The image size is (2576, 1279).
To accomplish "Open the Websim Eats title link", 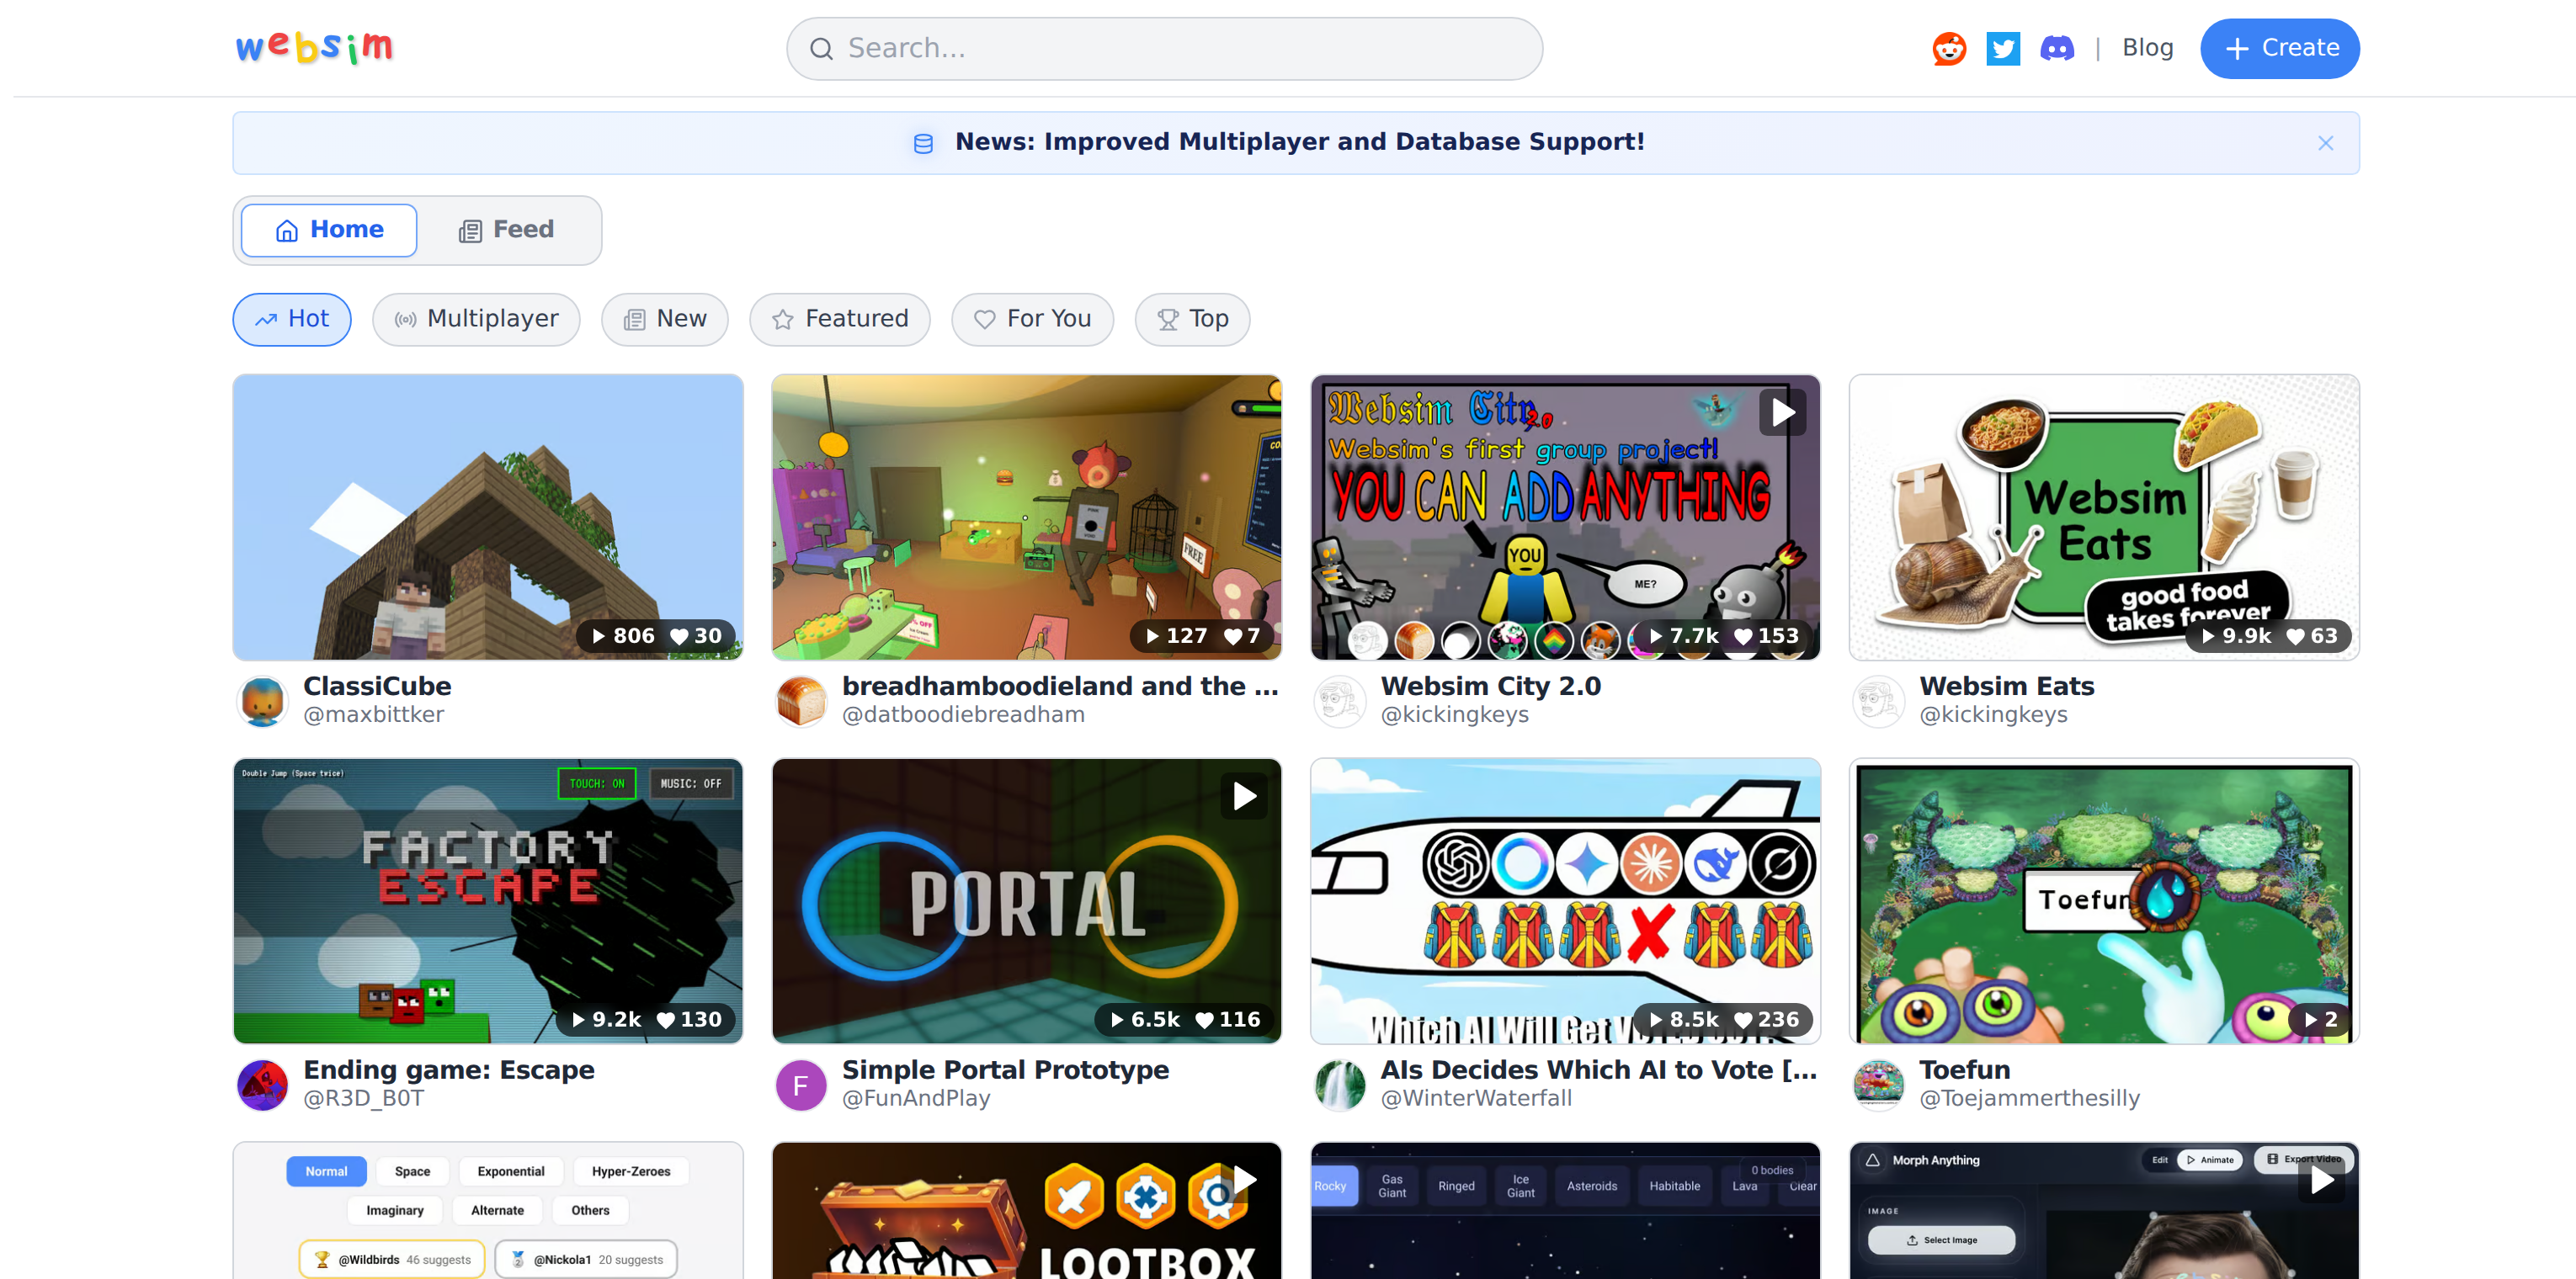I will [x=2006, y=687].
